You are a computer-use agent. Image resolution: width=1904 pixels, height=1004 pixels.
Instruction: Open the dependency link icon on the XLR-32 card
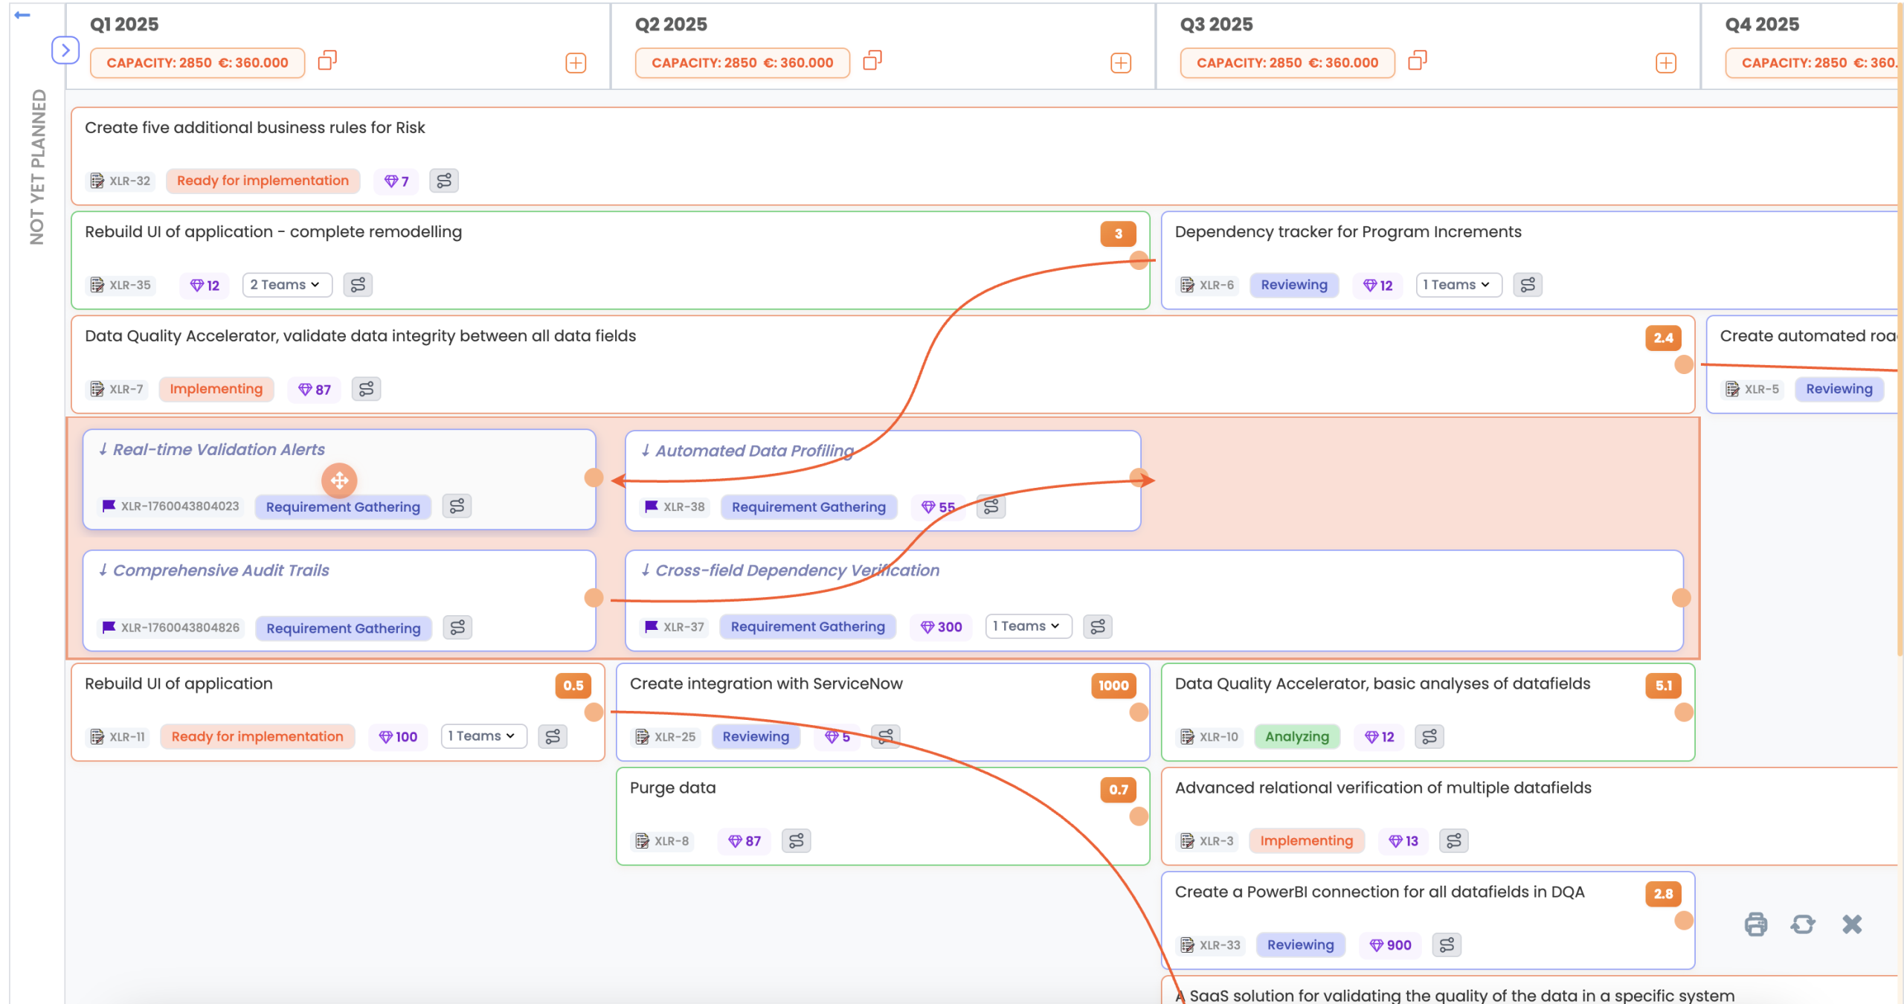pos(444,181)
